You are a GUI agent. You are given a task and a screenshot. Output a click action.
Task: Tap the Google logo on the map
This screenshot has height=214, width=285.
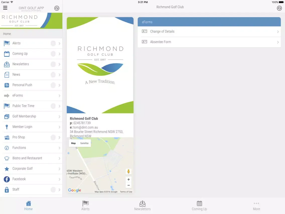75,190
